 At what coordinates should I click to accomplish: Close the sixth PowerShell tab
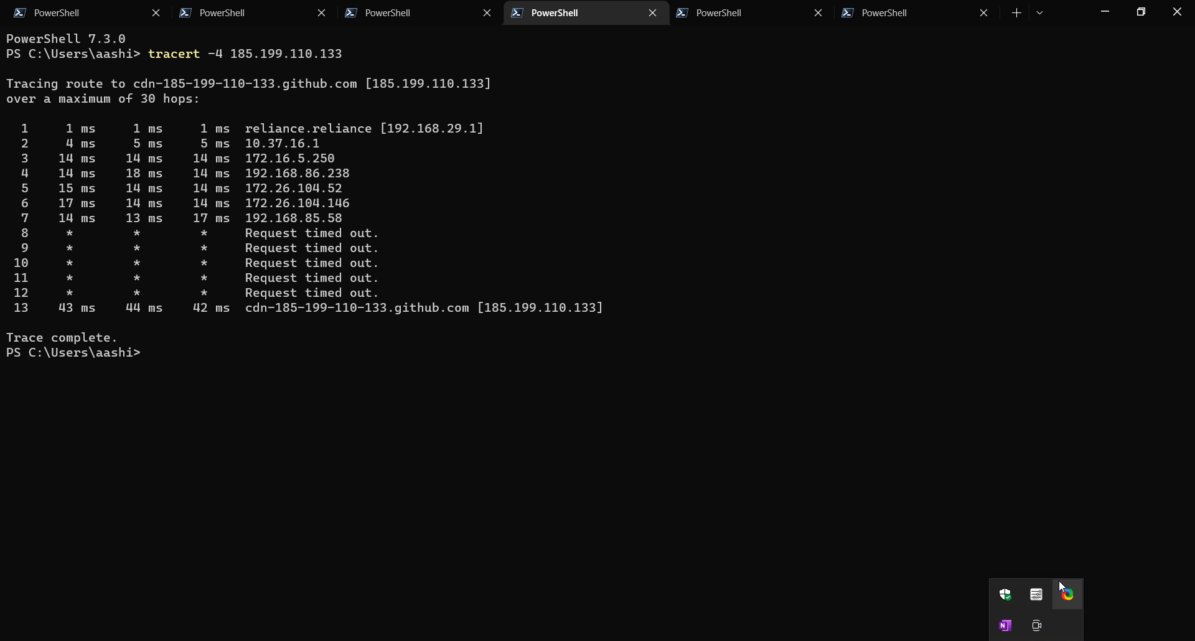tap(984, 12)
